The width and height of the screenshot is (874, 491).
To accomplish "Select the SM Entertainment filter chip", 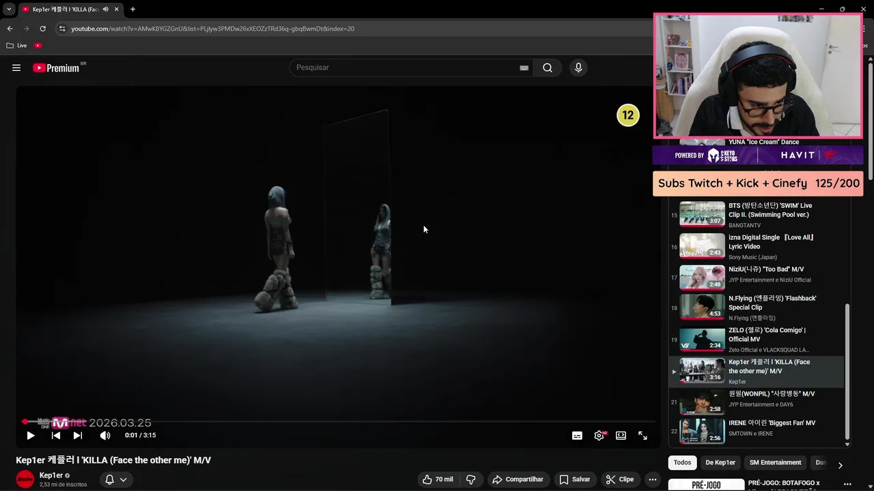I will pos(776,462).
